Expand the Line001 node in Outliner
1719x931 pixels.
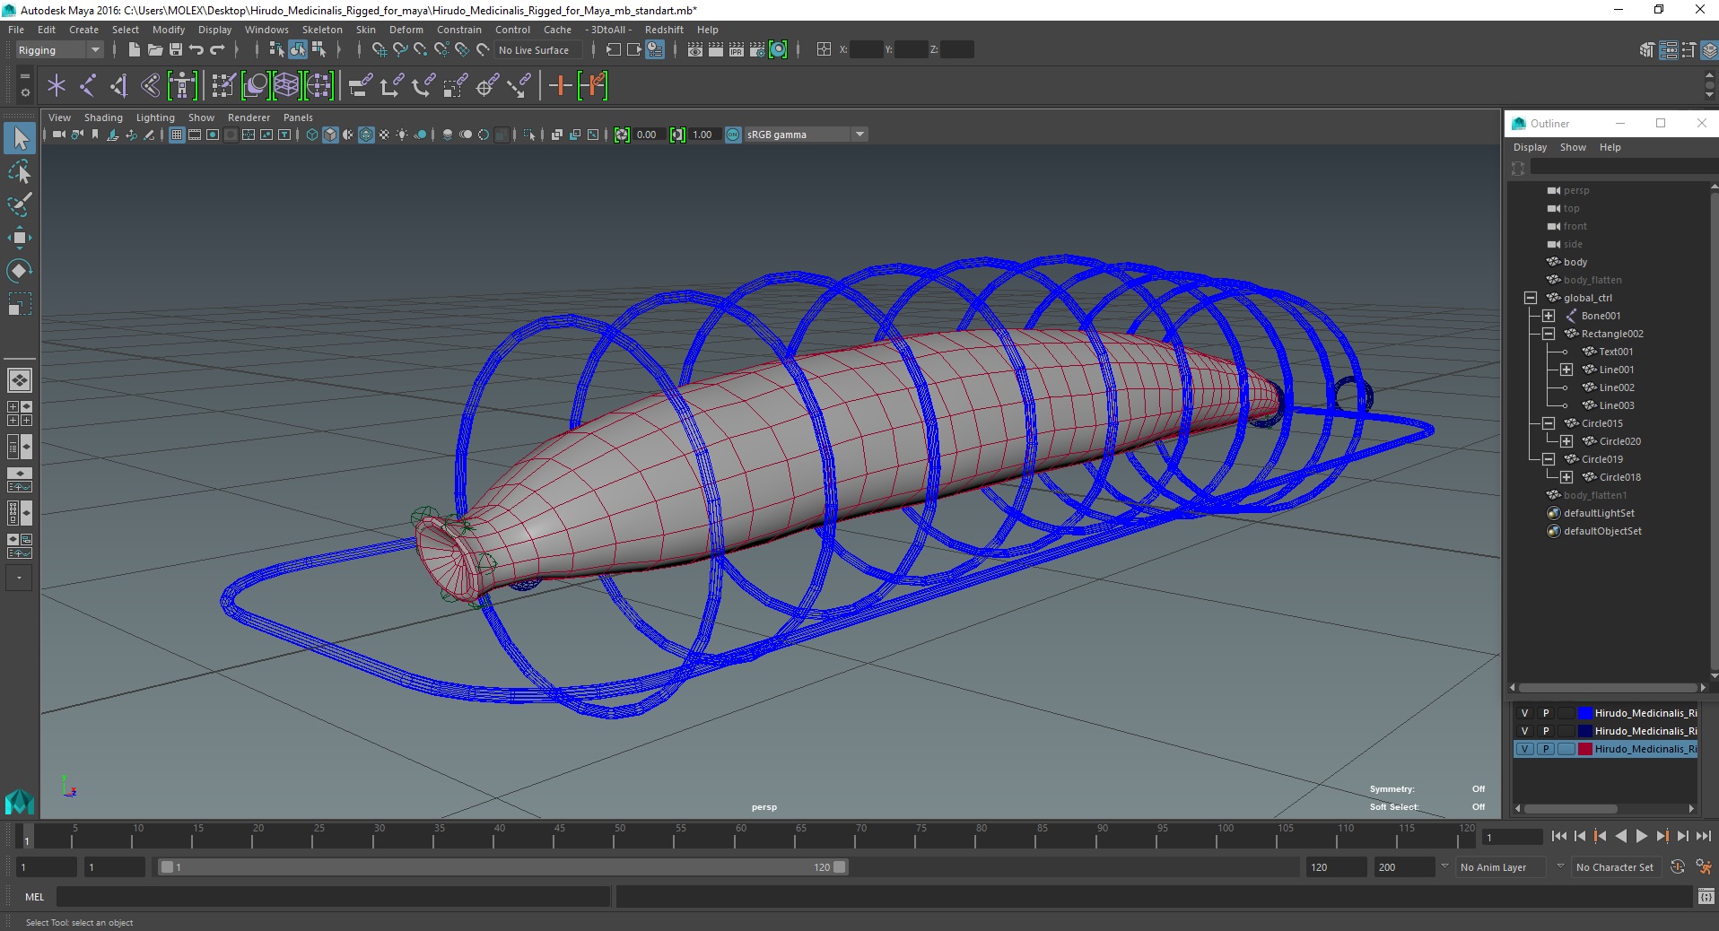pyautogui.click(x=1566, y=370)
